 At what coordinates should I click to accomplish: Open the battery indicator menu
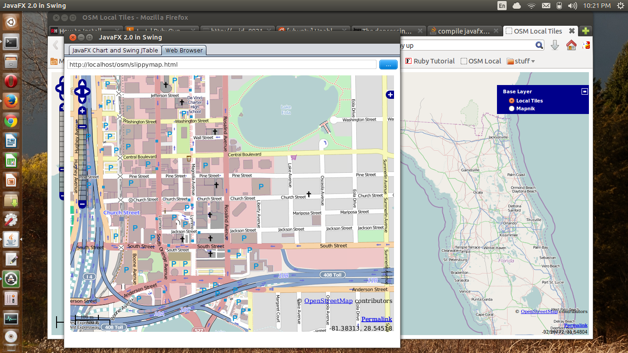pos(559,6)
